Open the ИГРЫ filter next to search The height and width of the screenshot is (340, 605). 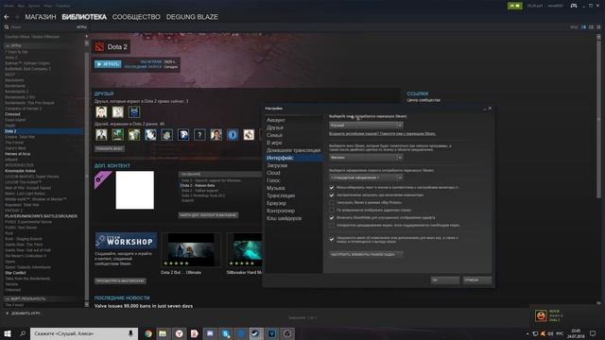[81, 27]
